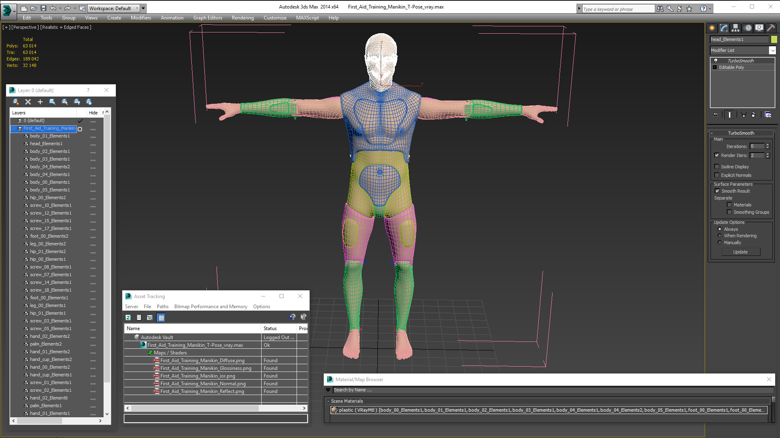
Task: Toggle TurboSmooth modifier lightbulb on/off
Action: point(716,61)
